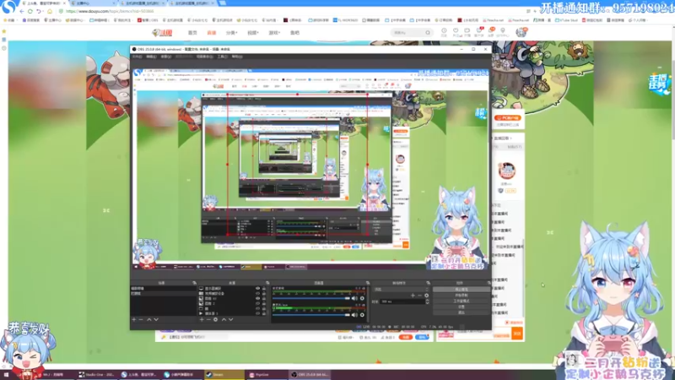The height and width of the screenshot is (380, 675).
Task: Click volume slider of first mixer channel
Action: pos(311,298)
